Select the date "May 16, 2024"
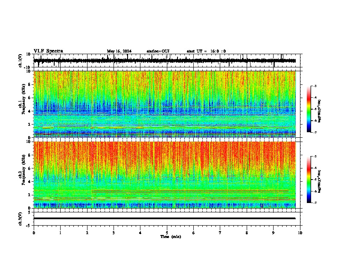Screen dimensions: 338x261 119,51
